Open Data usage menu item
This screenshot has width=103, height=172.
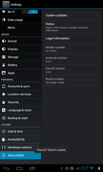pyautogui.click(x=20, y=20)
